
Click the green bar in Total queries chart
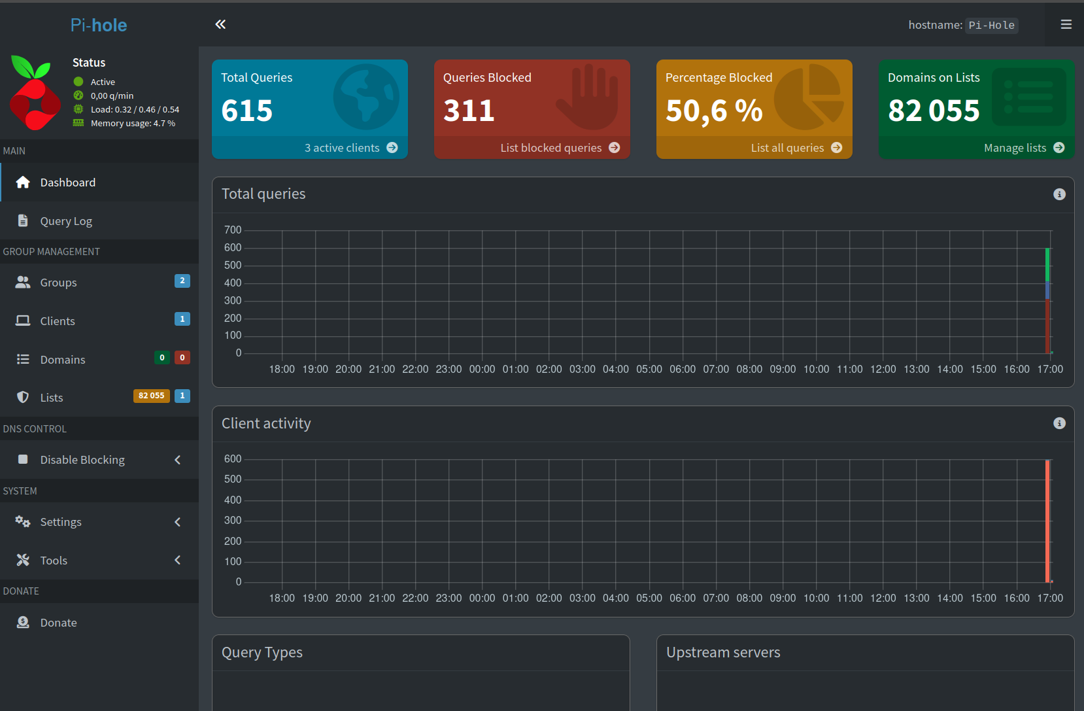(x=1047, y=264)
